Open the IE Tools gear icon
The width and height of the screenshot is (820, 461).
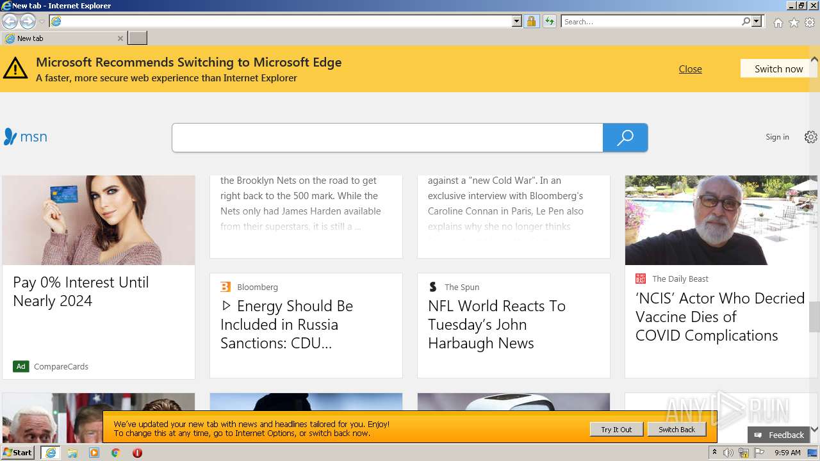pyautogui.click(x=810, y=22)
